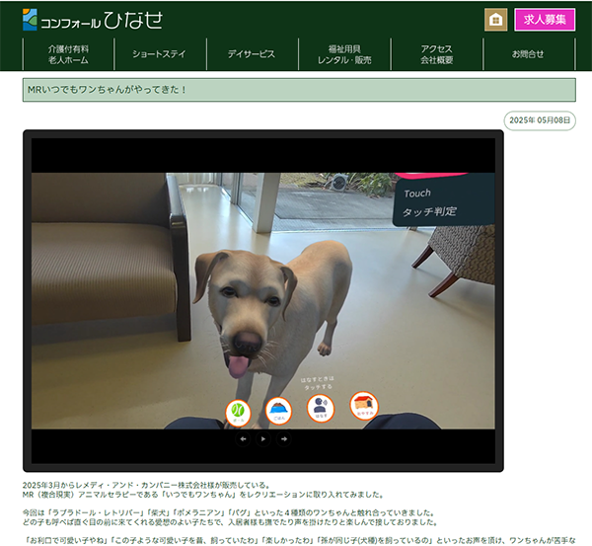This screenshot has height=546, width=592.
Task: Click the home icon in the header
Action: tap(496, 20)
